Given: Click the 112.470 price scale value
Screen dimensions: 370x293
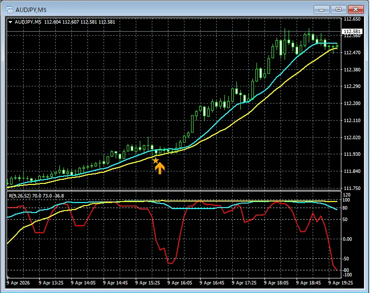Looking at the screenshot, I should click(352, 53).
